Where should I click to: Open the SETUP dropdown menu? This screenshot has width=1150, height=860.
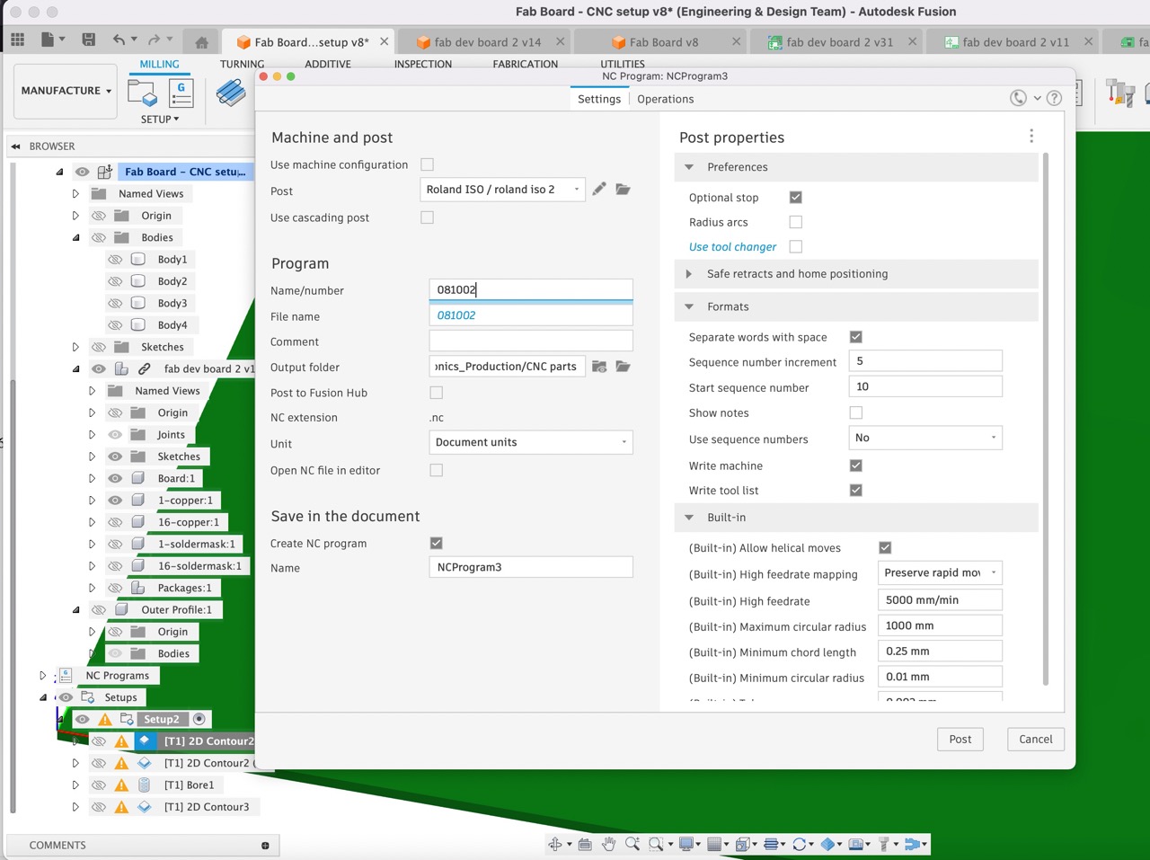(x=160, y=119)
